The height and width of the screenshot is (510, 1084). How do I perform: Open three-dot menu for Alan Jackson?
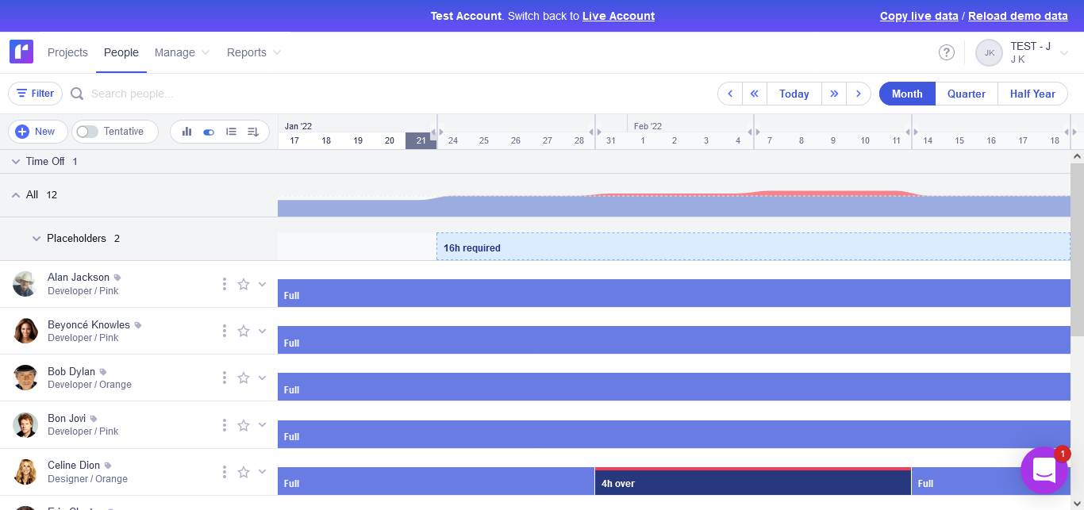[224, 283]
